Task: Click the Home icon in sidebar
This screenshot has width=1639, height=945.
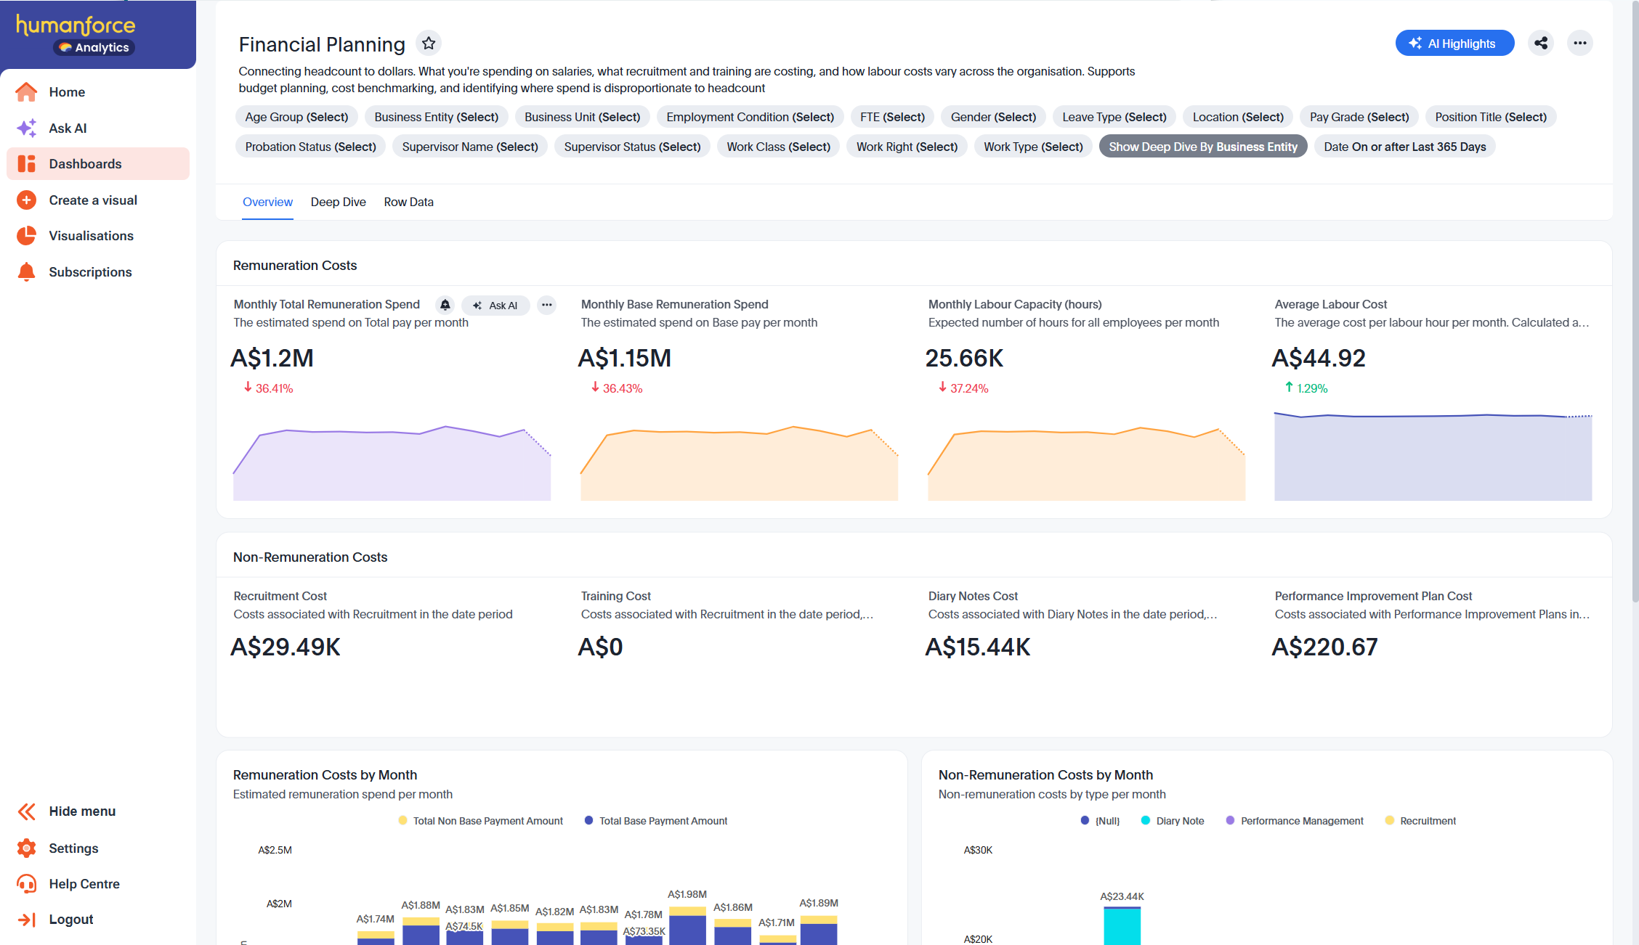Action: pos(27,92)
